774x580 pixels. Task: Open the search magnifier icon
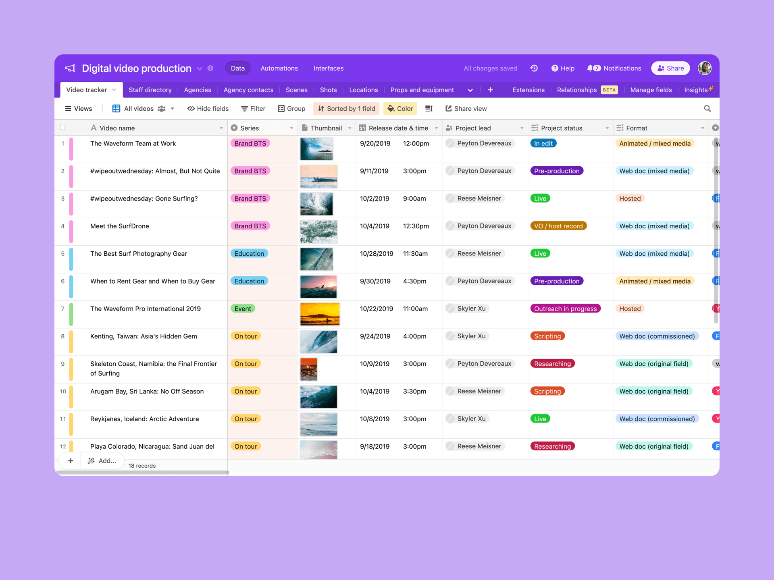707,108
